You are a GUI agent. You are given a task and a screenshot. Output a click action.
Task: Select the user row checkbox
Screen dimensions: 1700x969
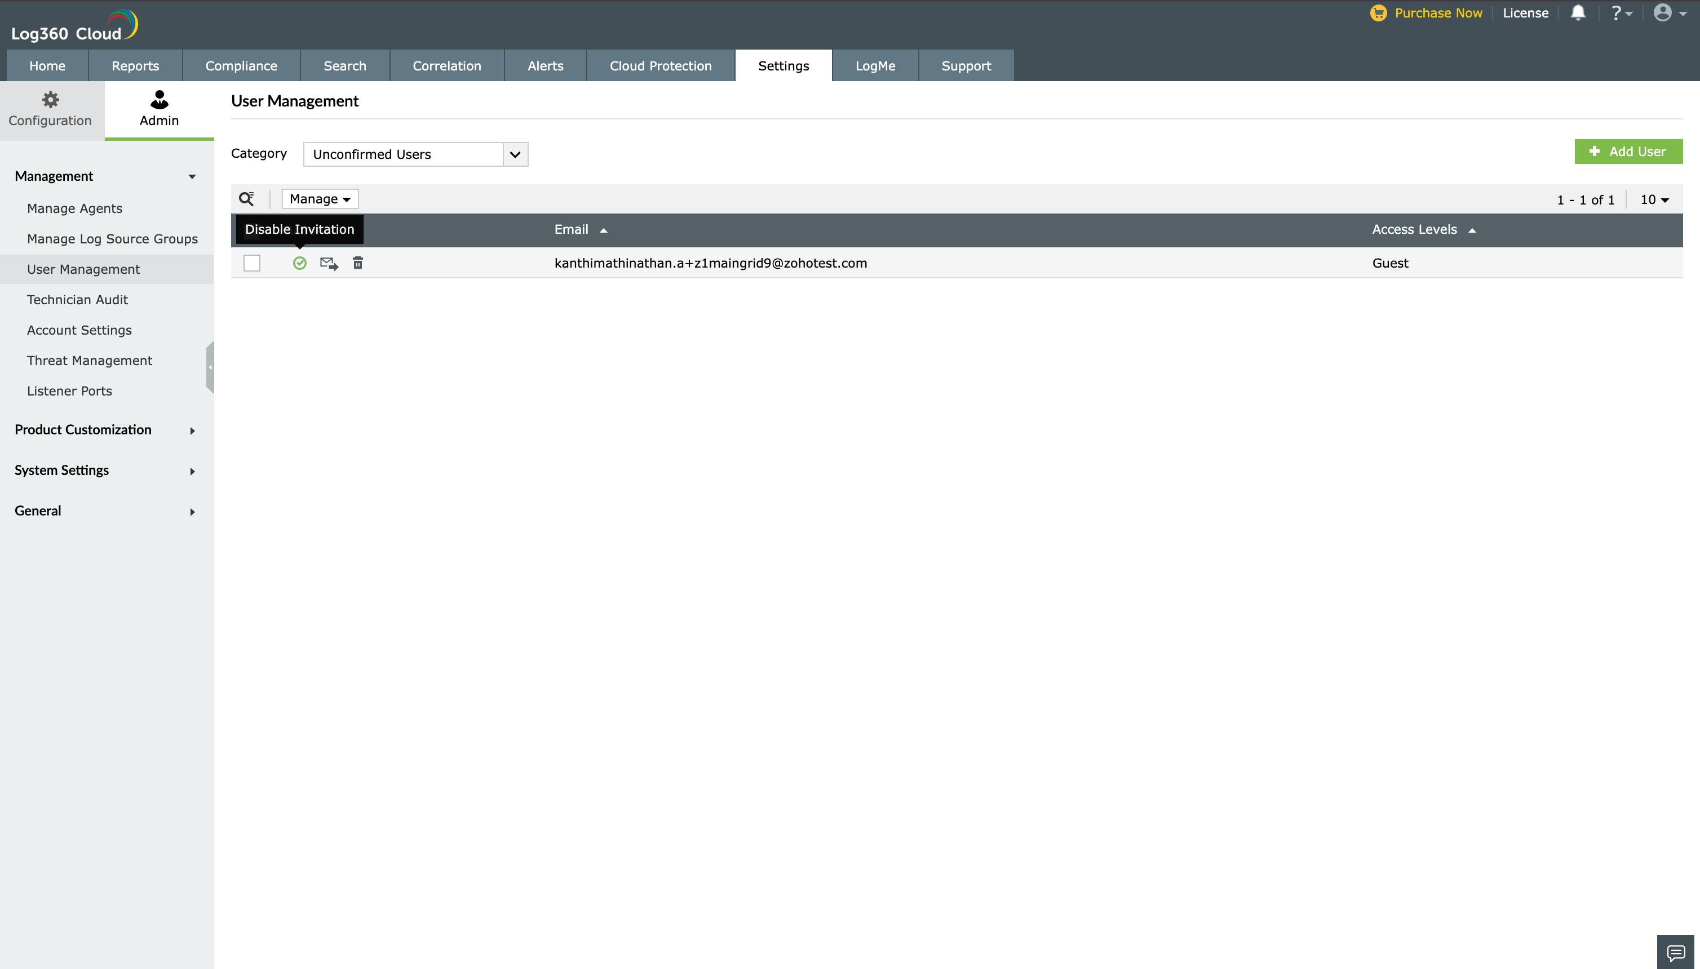coord(252,263)
